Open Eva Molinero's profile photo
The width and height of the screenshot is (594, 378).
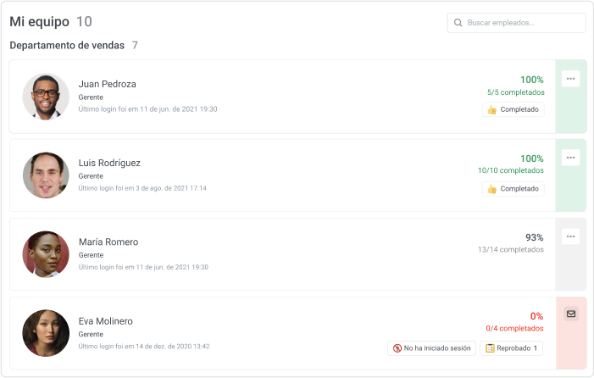pos(46,333)
